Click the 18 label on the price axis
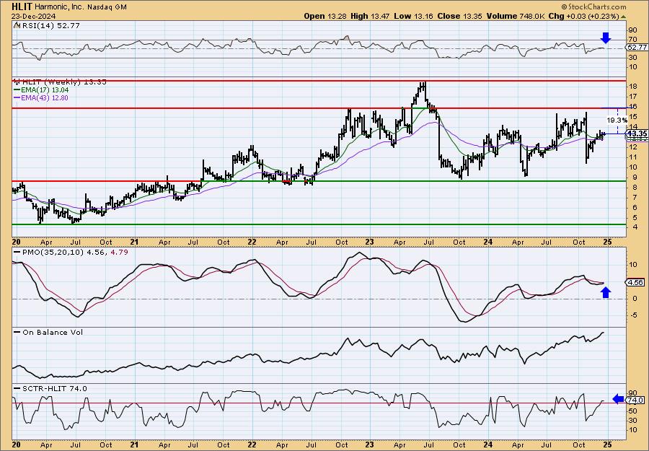Viewport: 649px width, 451px height. (x=632, y=87)
